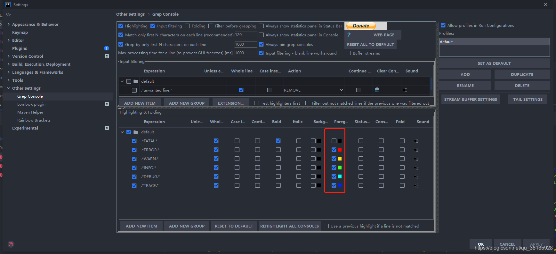Uncheck Bold for the FATAL row

(x=278, y=141)
